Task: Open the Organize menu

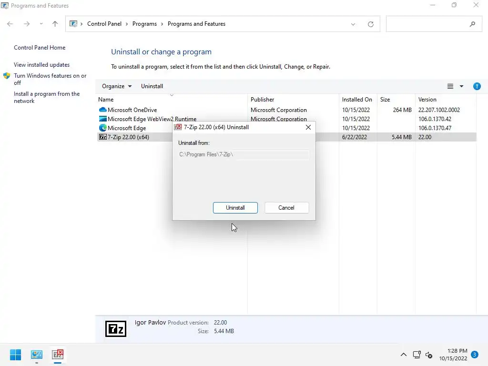Action: click(x=117, y=86)
